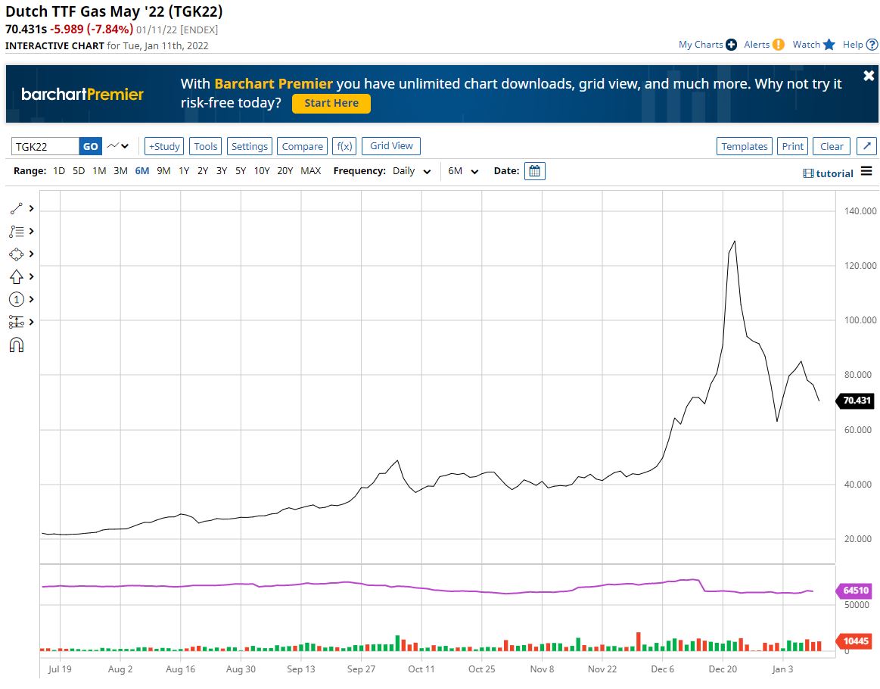This screenshot has width=880, height=689.
Task: Select the line drawing tool icon
Action: click(x=17, y=209)
